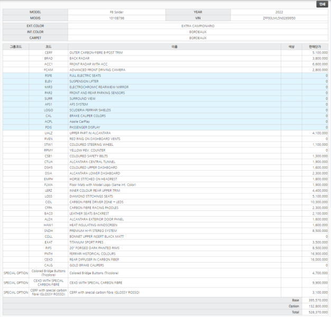Click the 그룹코드 column header

16,46
